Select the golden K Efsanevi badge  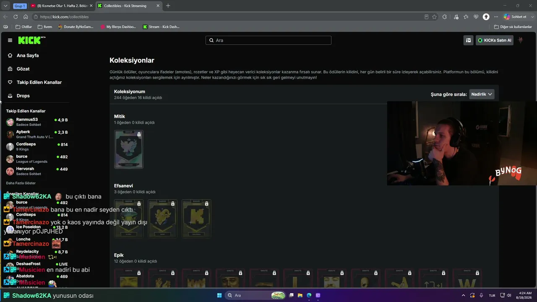(x=196, y=219)
